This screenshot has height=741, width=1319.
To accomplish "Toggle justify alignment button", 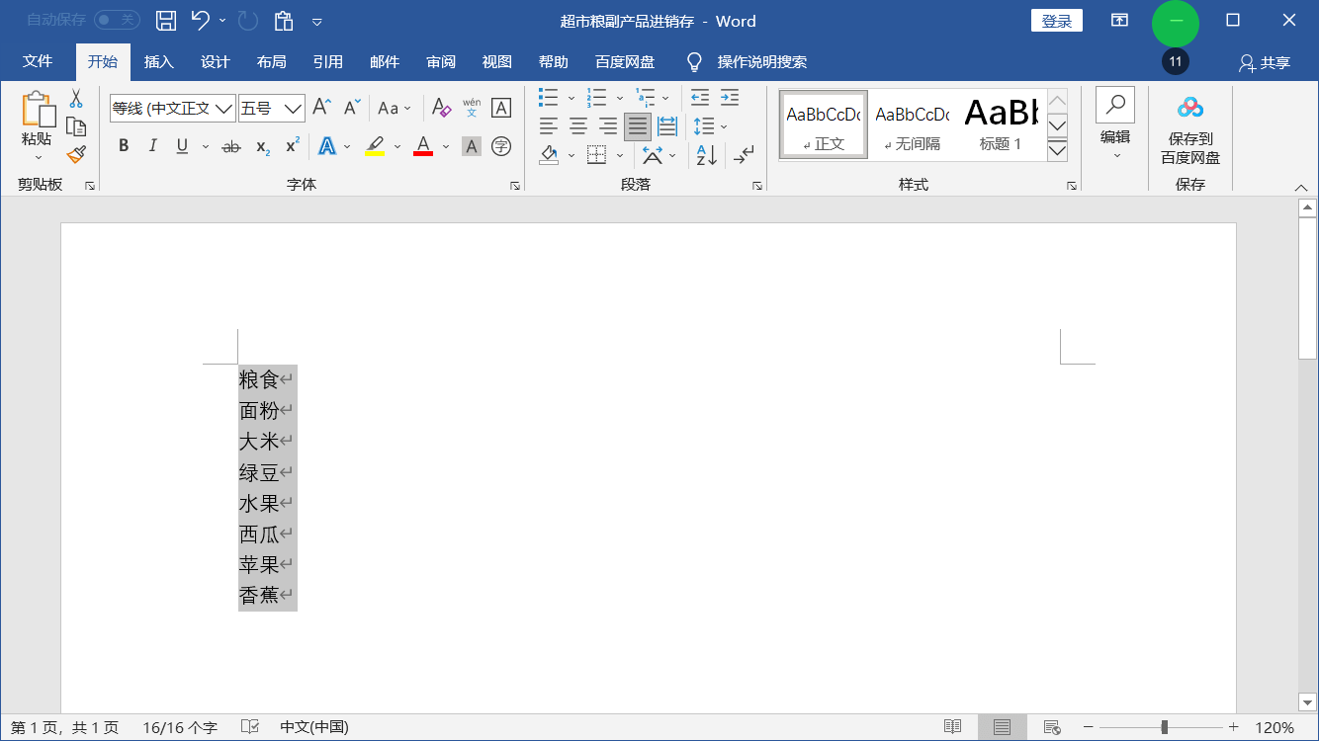I will [638, 126].
